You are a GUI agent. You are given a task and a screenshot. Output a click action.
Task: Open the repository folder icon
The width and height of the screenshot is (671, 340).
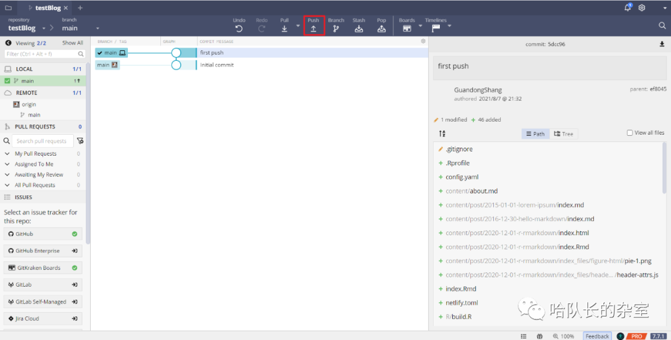(x=8, y=7)
